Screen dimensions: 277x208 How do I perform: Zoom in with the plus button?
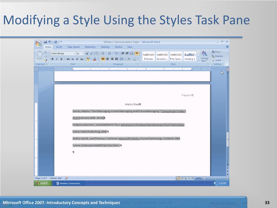point(227,178)
